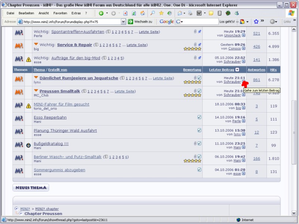This screenshot has width=299, height=224.
Task: Click the checkmark box in Esso Reeperbahn row
Action: pos(199,117)
